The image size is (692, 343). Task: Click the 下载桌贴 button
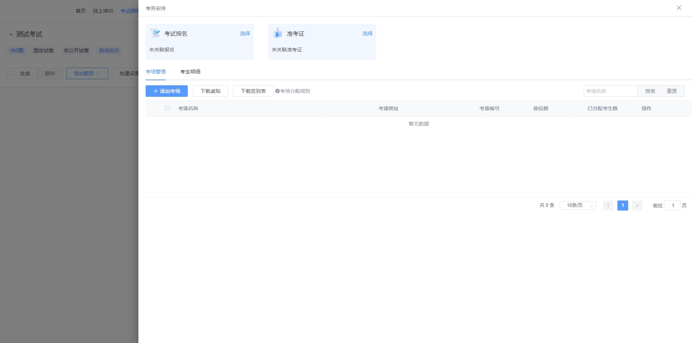[x=210, y=91]
